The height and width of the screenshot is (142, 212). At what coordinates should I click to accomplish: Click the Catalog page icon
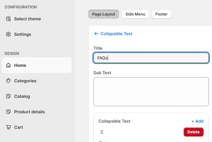(x=8, y=96)
